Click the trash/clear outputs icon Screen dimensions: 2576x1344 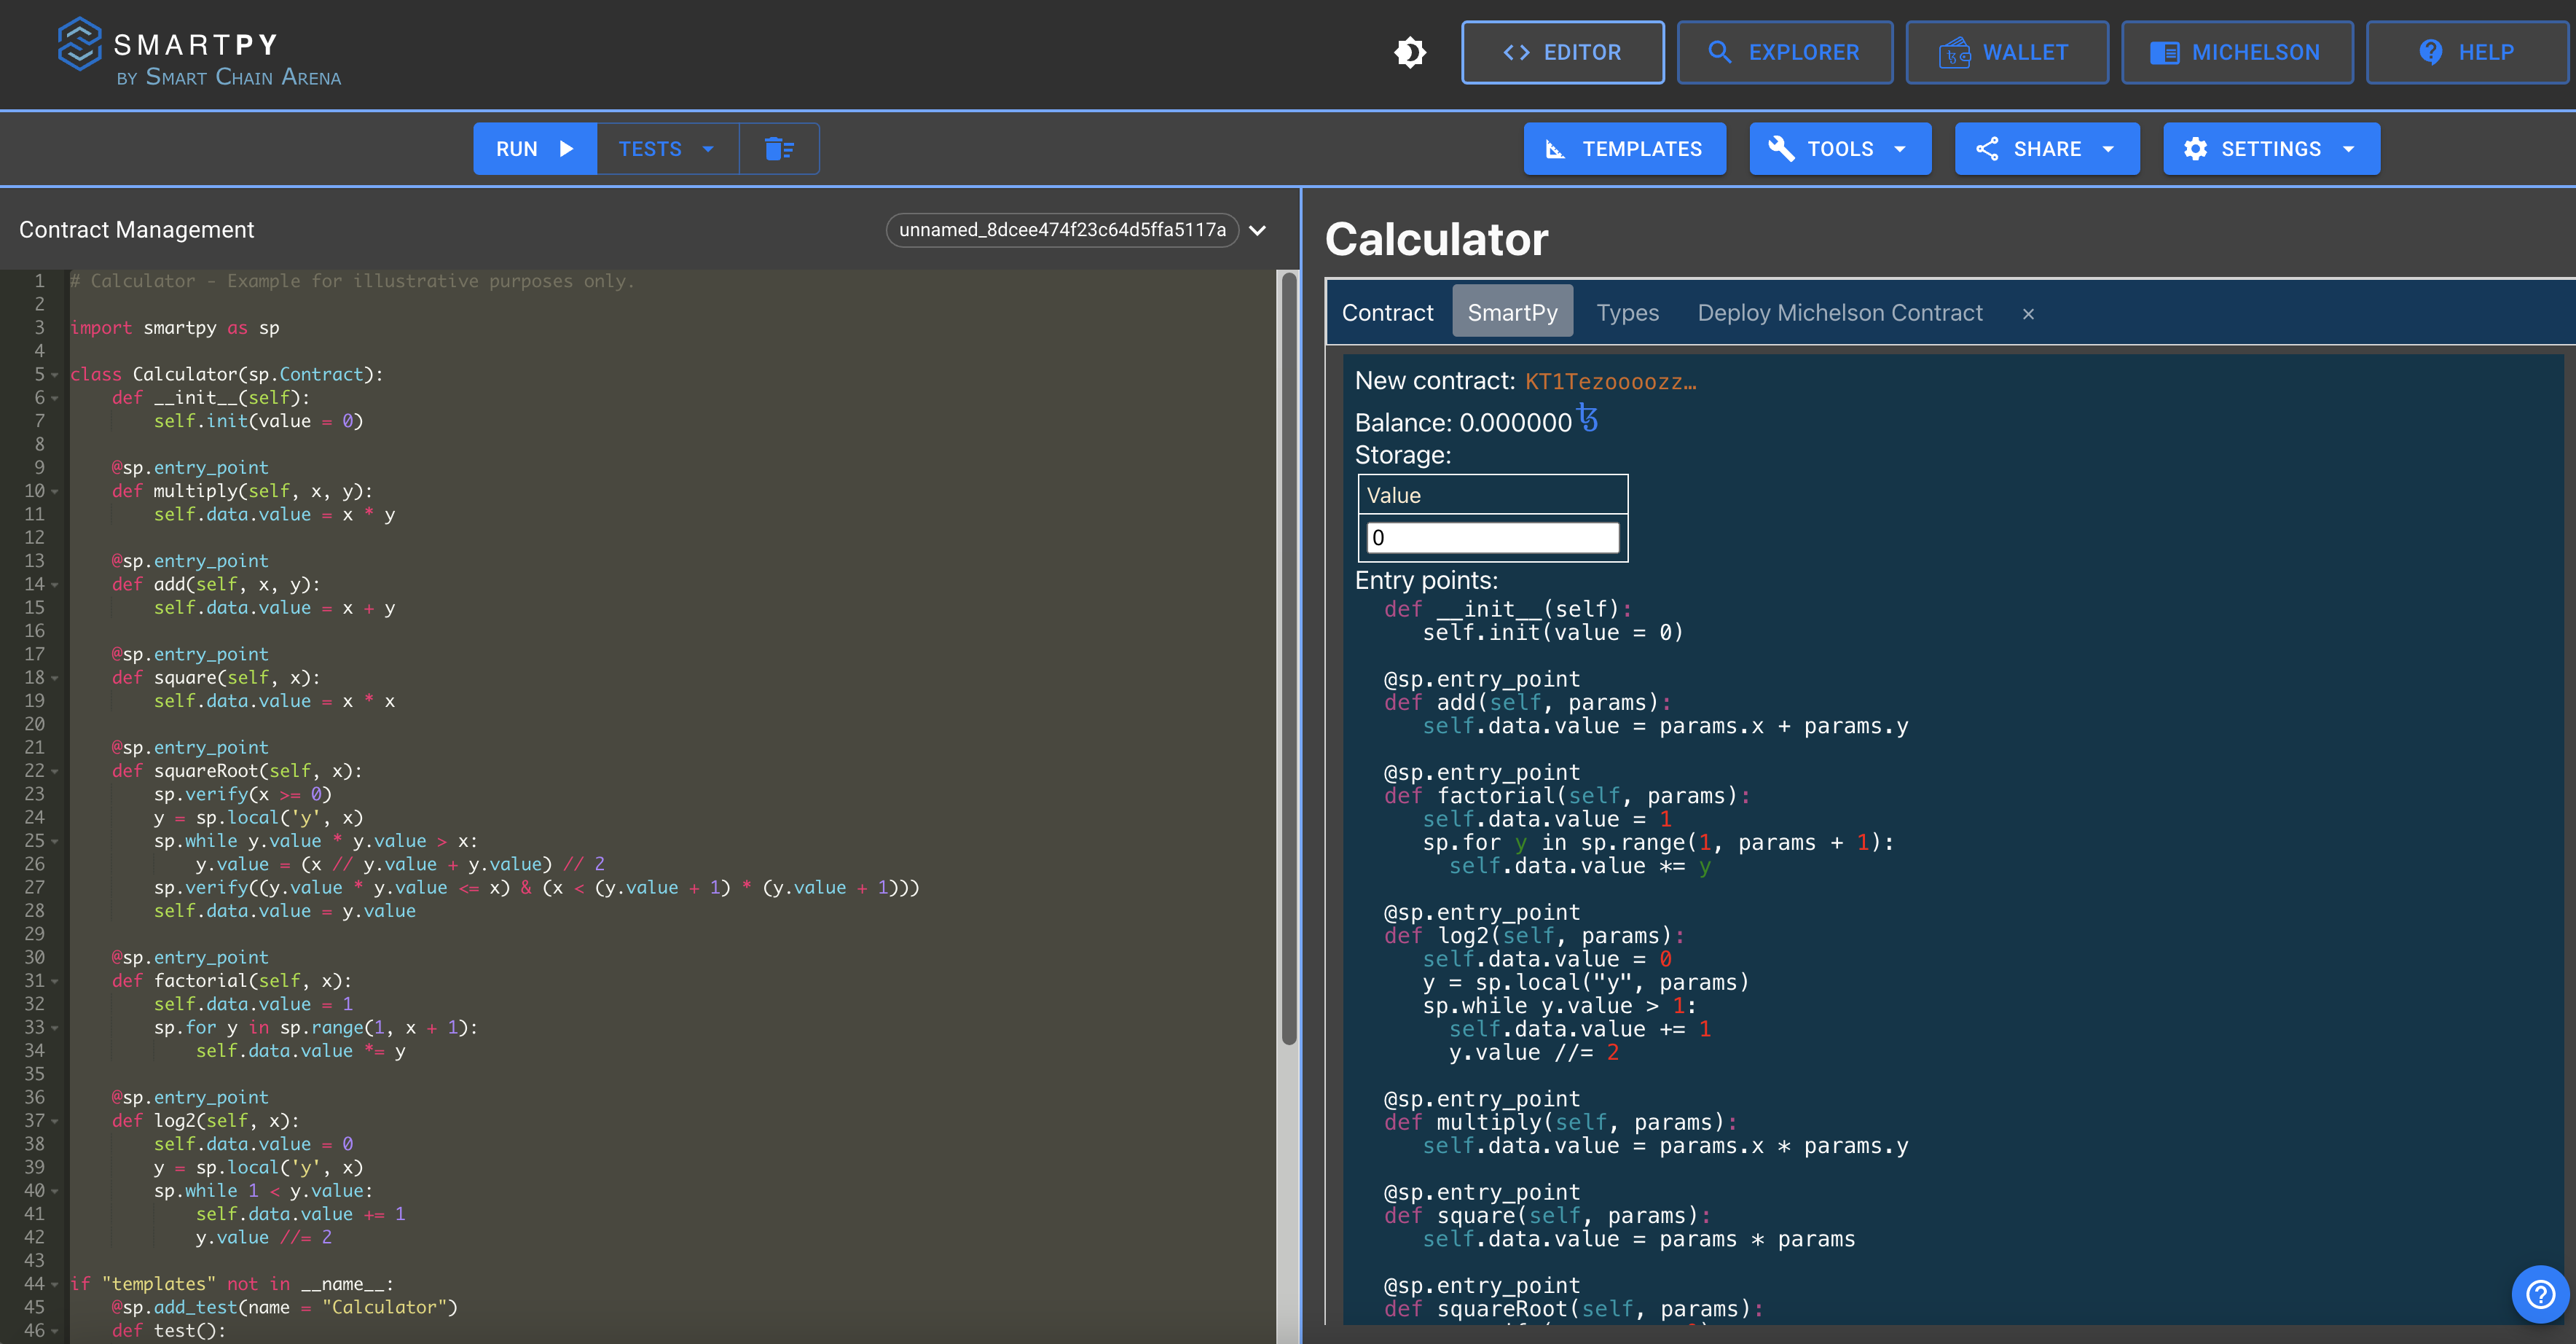tap(779, 149)
